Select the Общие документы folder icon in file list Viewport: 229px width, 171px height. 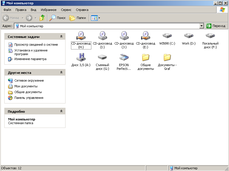click(x=146, y=57)
